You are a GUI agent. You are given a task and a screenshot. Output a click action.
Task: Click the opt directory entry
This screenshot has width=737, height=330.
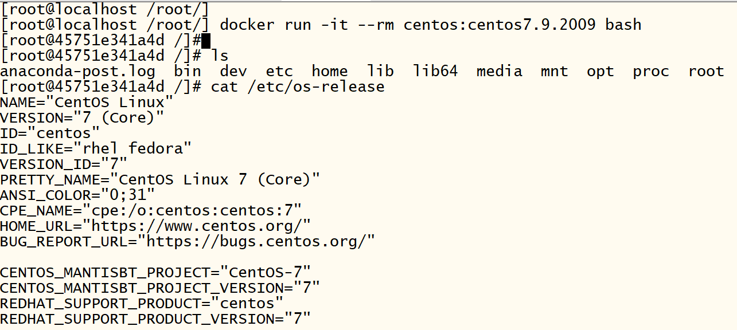click(x=600, y=72)
